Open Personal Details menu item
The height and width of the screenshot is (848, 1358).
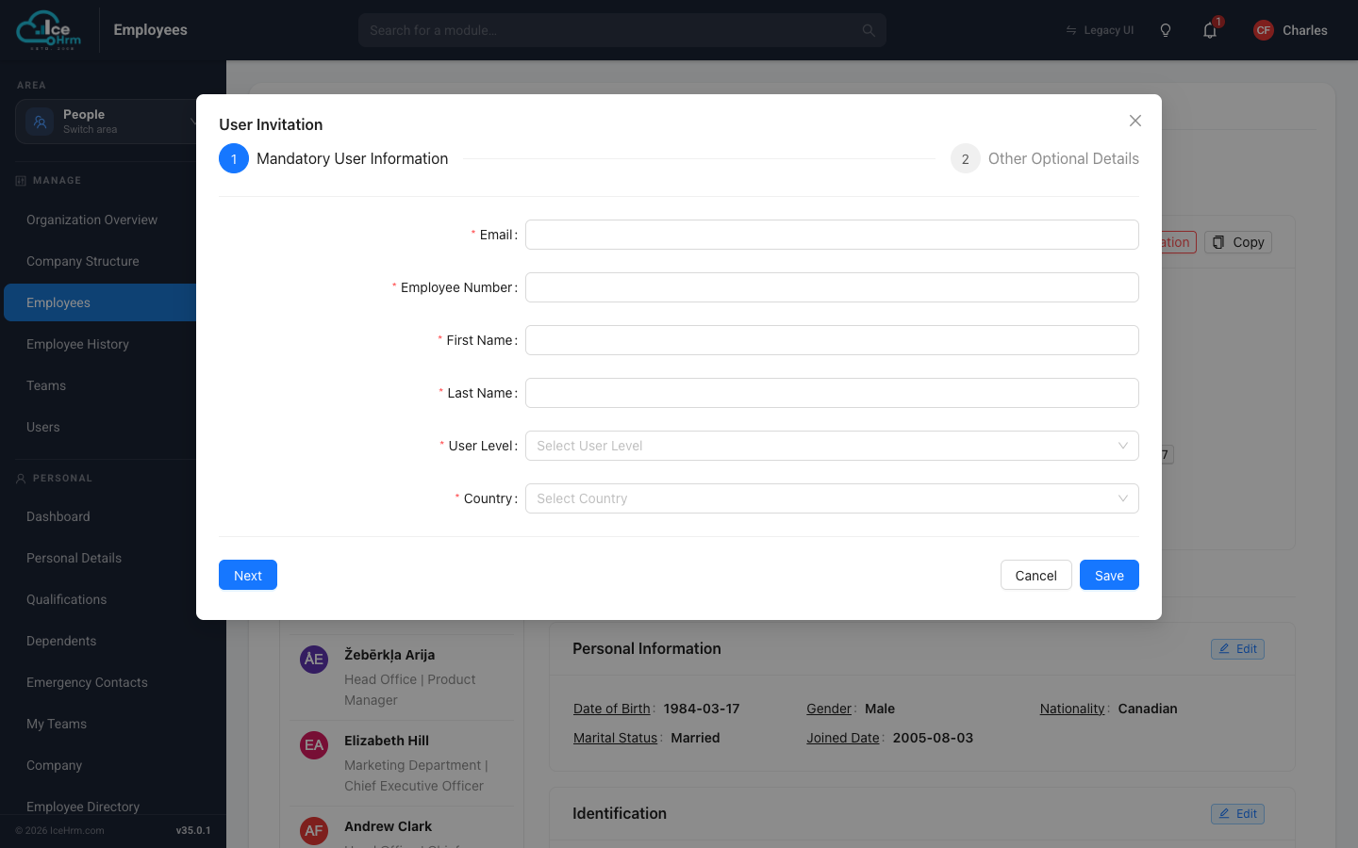coord(74,558)
